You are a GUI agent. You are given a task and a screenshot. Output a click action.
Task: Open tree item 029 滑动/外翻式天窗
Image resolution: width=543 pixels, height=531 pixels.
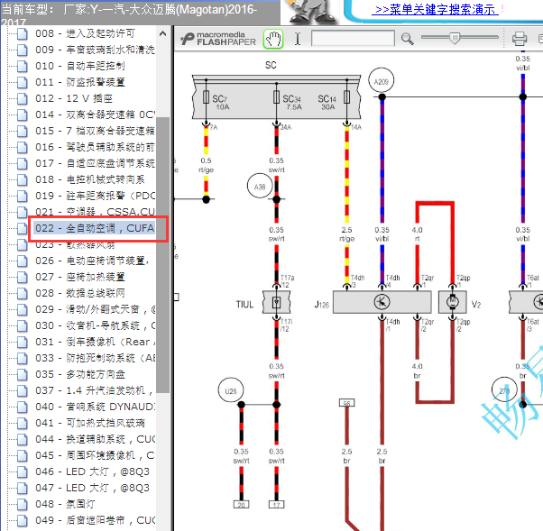click(x=95, y=309)
